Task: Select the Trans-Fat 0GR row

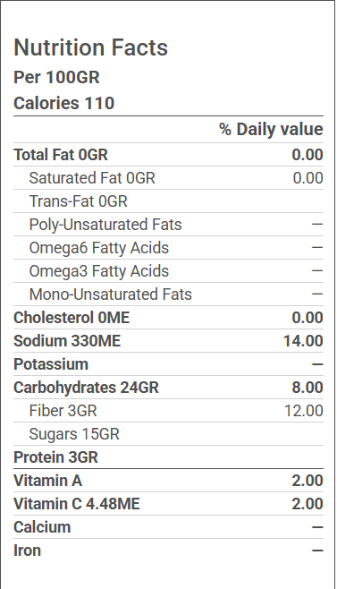Action: tap(168, 201)
